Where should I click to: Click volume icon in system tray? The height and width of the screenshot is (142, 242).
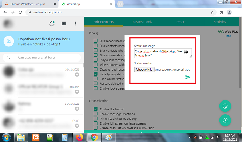click(195, 137)
